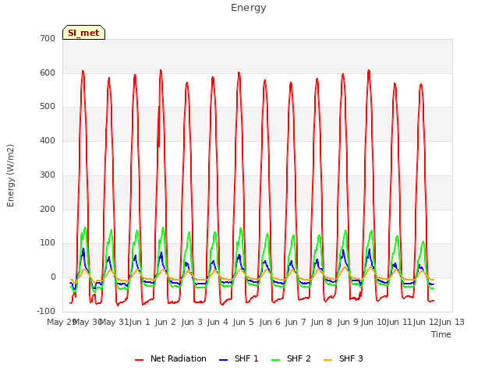This screenshot has width=499, height=374.
Task: Toggle the SHF 2 legend entry
Action: pos(291,358)
